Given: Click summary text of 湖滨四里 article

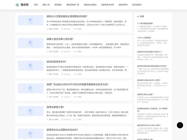Looking at the screenshot, I should pos(88,68).
